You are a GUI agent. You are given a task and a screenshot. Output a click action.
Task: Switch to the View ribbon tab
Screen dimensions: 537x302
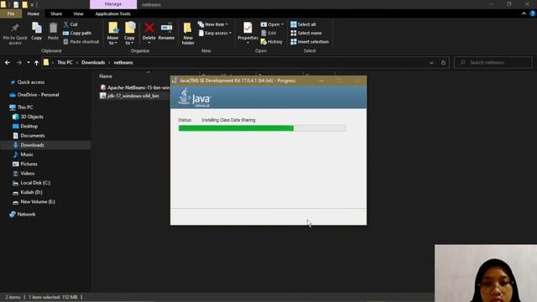coord(78,13)
